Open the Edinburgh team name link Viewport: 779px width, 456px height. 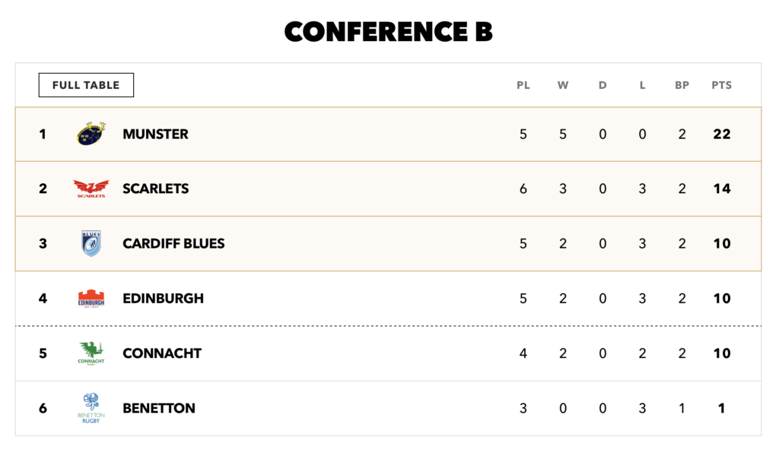coord(163,299)
